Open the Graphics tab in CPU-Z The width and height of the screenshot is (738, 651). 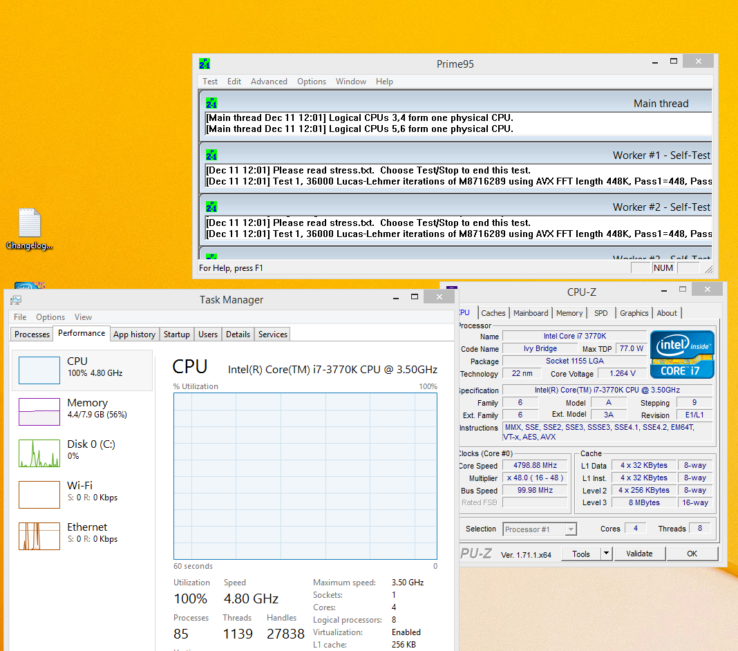click(x=634, y=313)
